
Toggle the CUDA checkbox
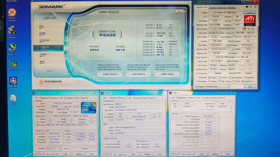click(x=220, y=78)
